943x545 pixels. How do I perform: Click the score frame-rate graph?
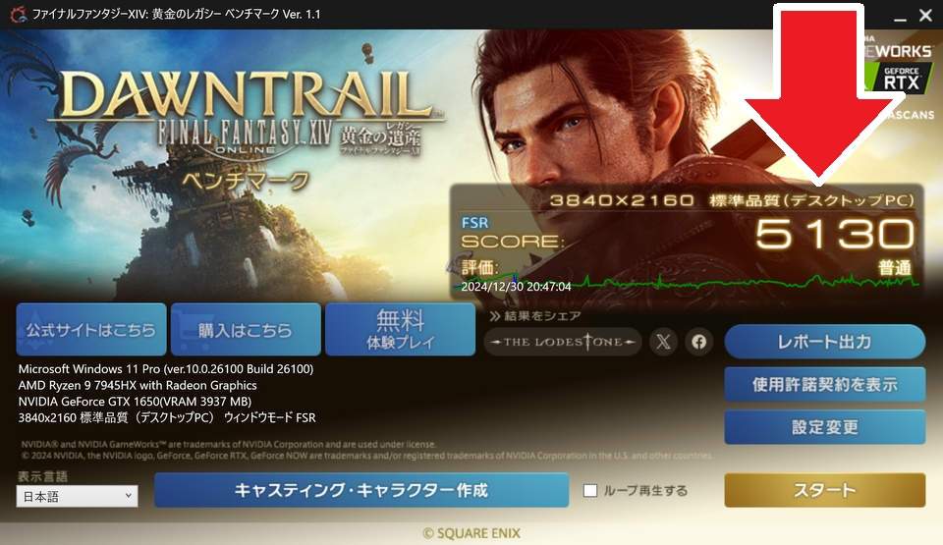[x=686, y=282]
